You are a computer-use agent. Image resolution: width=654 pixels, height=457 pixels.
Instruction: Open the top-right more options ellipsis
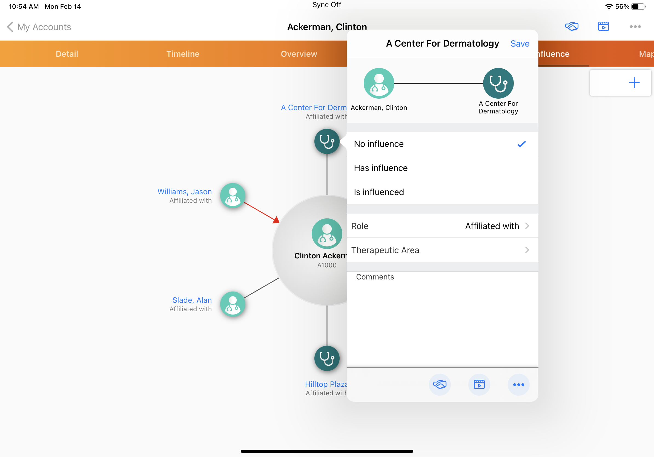pos(635,27)
